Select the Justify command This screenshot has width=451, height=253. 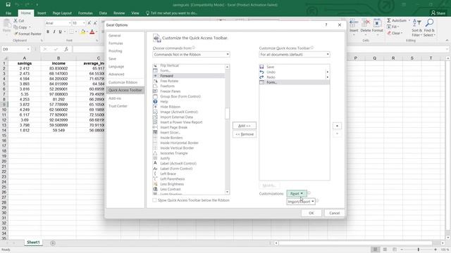point(189,158)
